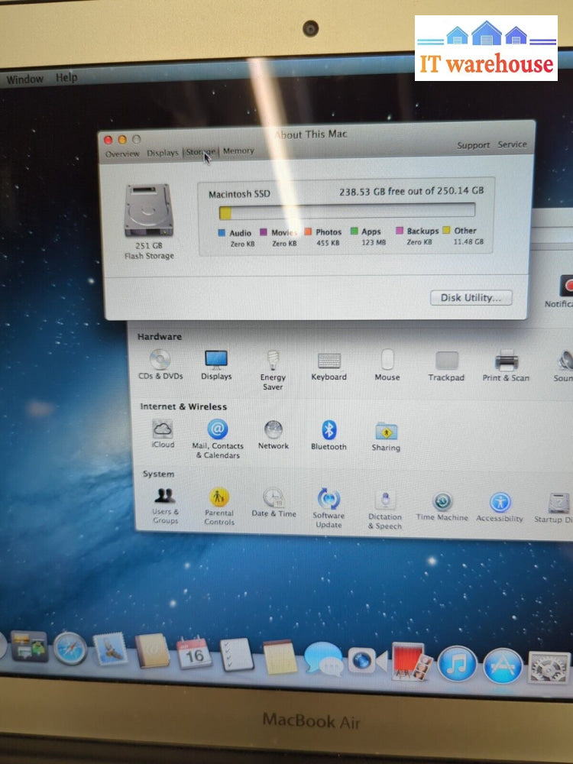Launch Safari from the Dock

pos(70,648)
